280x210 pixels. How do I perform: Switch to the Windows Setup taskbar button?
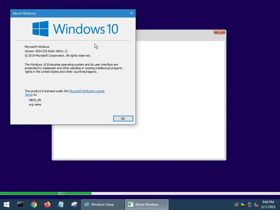coord(103,205)
